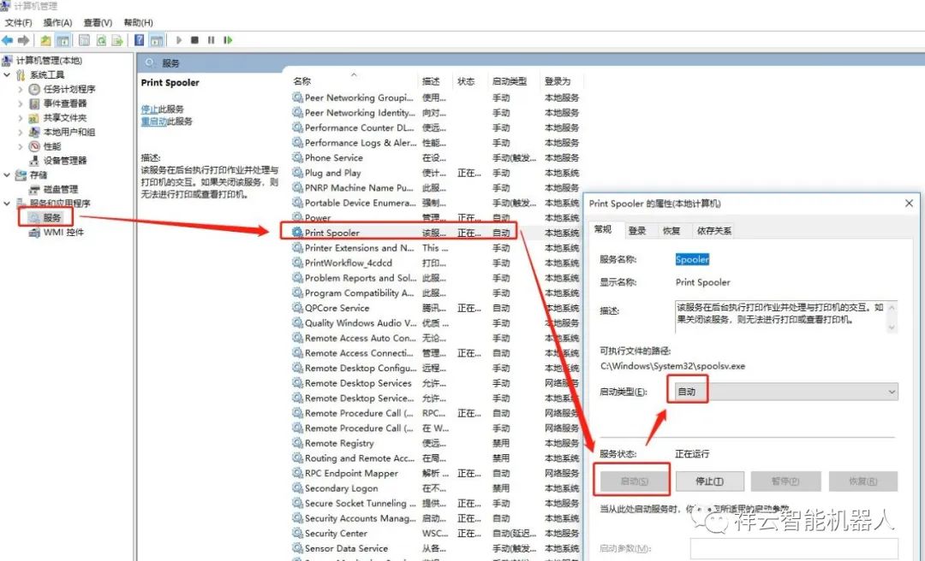The image size is (925, 561).
Task: Toggle the show/hide console tree icon
Action: click(x=63, y=40)
